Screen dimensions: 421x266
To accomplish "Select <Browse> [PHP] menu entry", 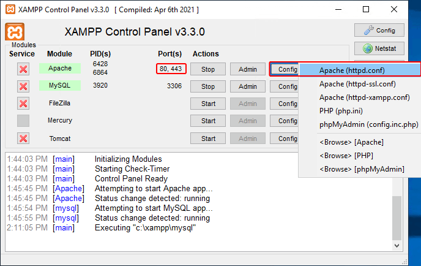I will tap(360, 156).
